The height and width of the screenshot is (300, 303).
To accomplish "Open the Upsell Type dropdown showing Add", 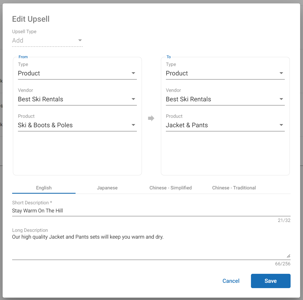I will pyautogui.click(x=47, y=40).
